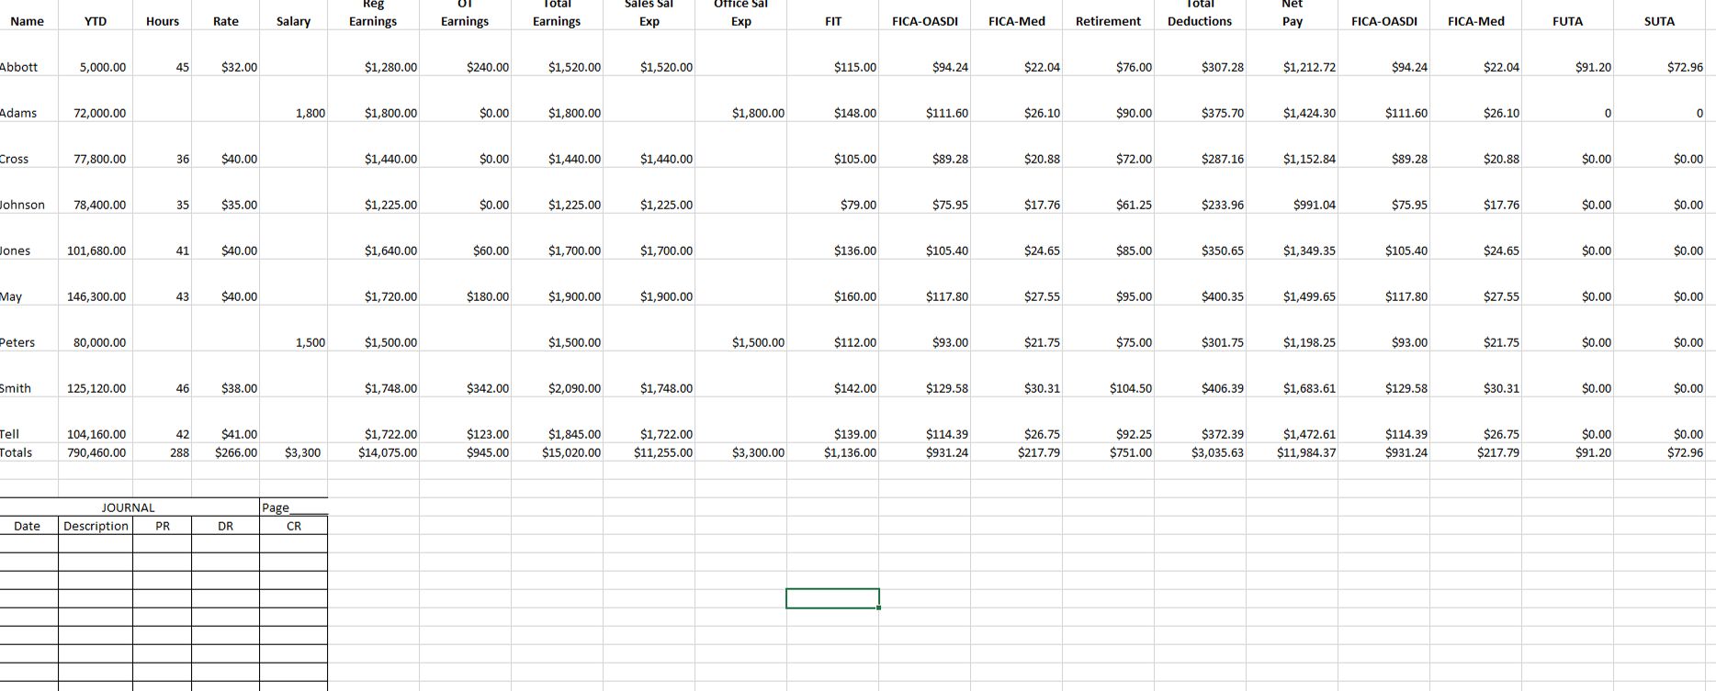Click Totals YTD 790,460.00

pyautogui.click(x=96, y=452)
